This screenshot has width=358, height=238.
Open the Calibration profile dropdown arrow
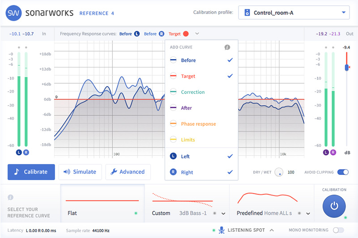click(x=343, y=13)
